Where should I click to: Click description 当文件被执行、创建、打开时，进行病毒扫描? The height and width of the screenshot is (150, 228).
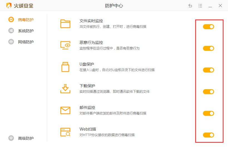(113, 27)
